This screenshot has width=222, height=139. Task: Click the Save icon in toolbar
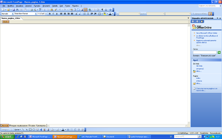[x=13, y=10]
